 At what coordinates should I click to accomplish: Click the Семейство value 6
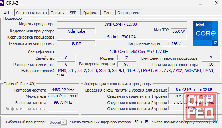(66, 58)
